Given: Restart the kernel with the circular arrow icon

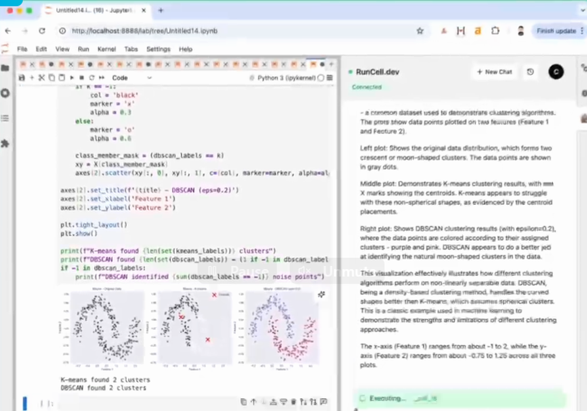Looking at the screenshot, I should click(92, 78).
